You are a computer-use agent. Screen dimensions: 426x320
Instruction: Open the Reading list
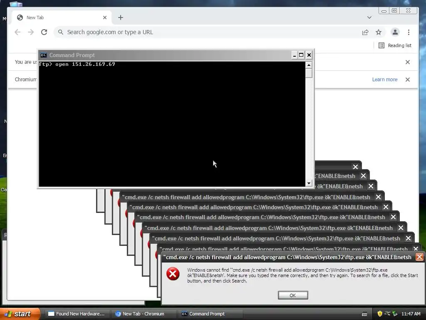pyautogui.click(x=395, y=45)
